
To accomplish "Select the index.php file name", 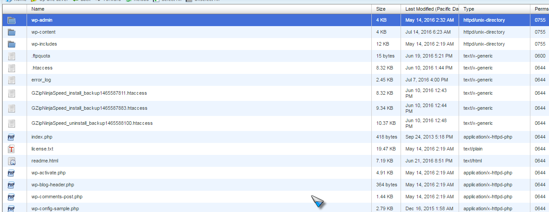I will (42, 137).
